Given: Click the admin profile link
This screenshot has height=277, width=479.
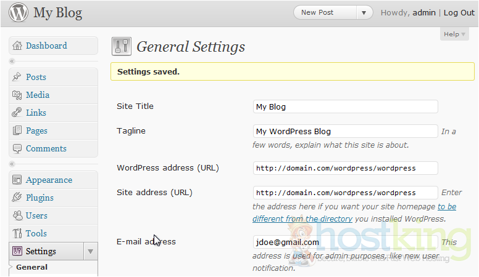Looking at the screenshot, I should coord(424,12).
